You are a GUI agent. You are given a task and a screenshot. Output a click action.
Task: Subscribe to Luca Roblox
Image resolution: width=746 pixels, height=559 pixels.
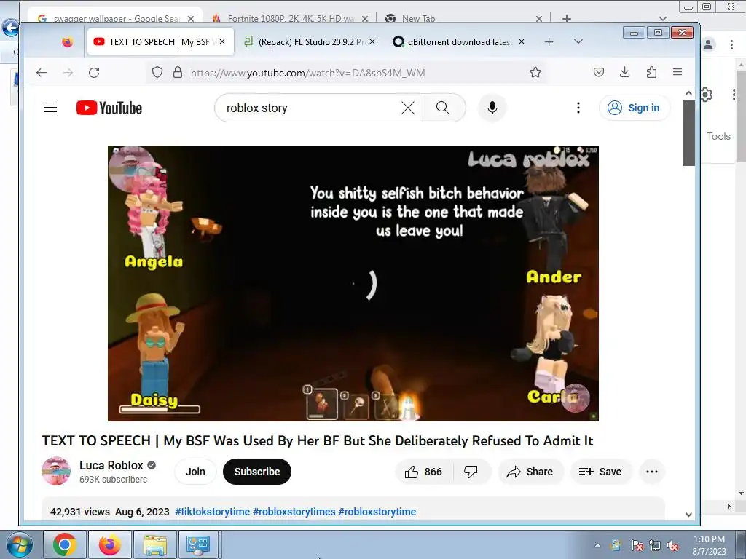(257, 472)
